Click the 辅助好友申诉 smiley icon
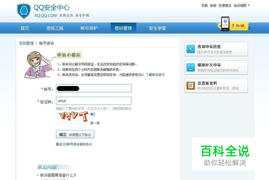Image resolution: width=269 pixels, height=180 pixels. pos(190,67)
